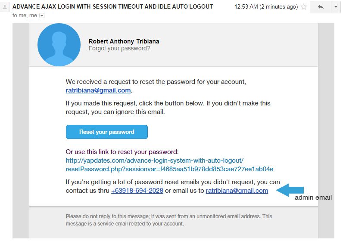Screen dimensions: 346x247
Task: Select the name "Robert Anthony Tribiana"
Action: pos(124,41)
